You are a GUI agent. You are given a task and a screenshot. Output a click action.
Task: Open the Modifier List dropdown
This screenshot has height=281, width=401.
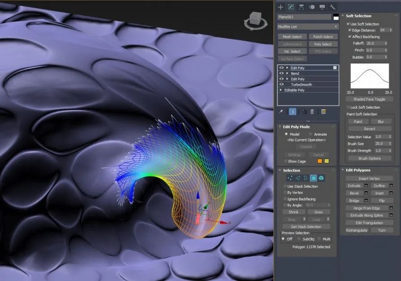click(x=308, y=27)
